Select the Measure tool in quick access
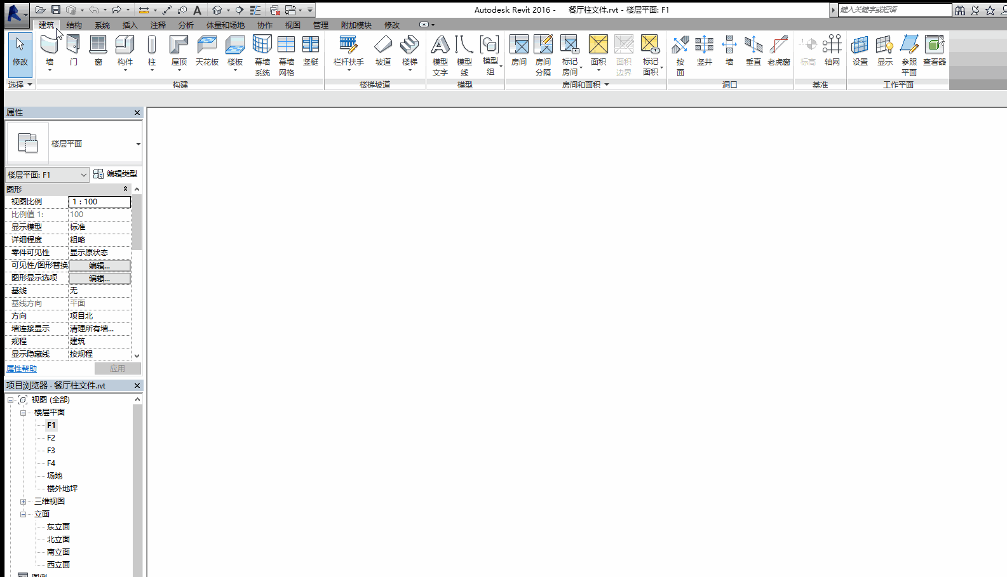The image size is (1007, 577). click(x=144, y=10)
